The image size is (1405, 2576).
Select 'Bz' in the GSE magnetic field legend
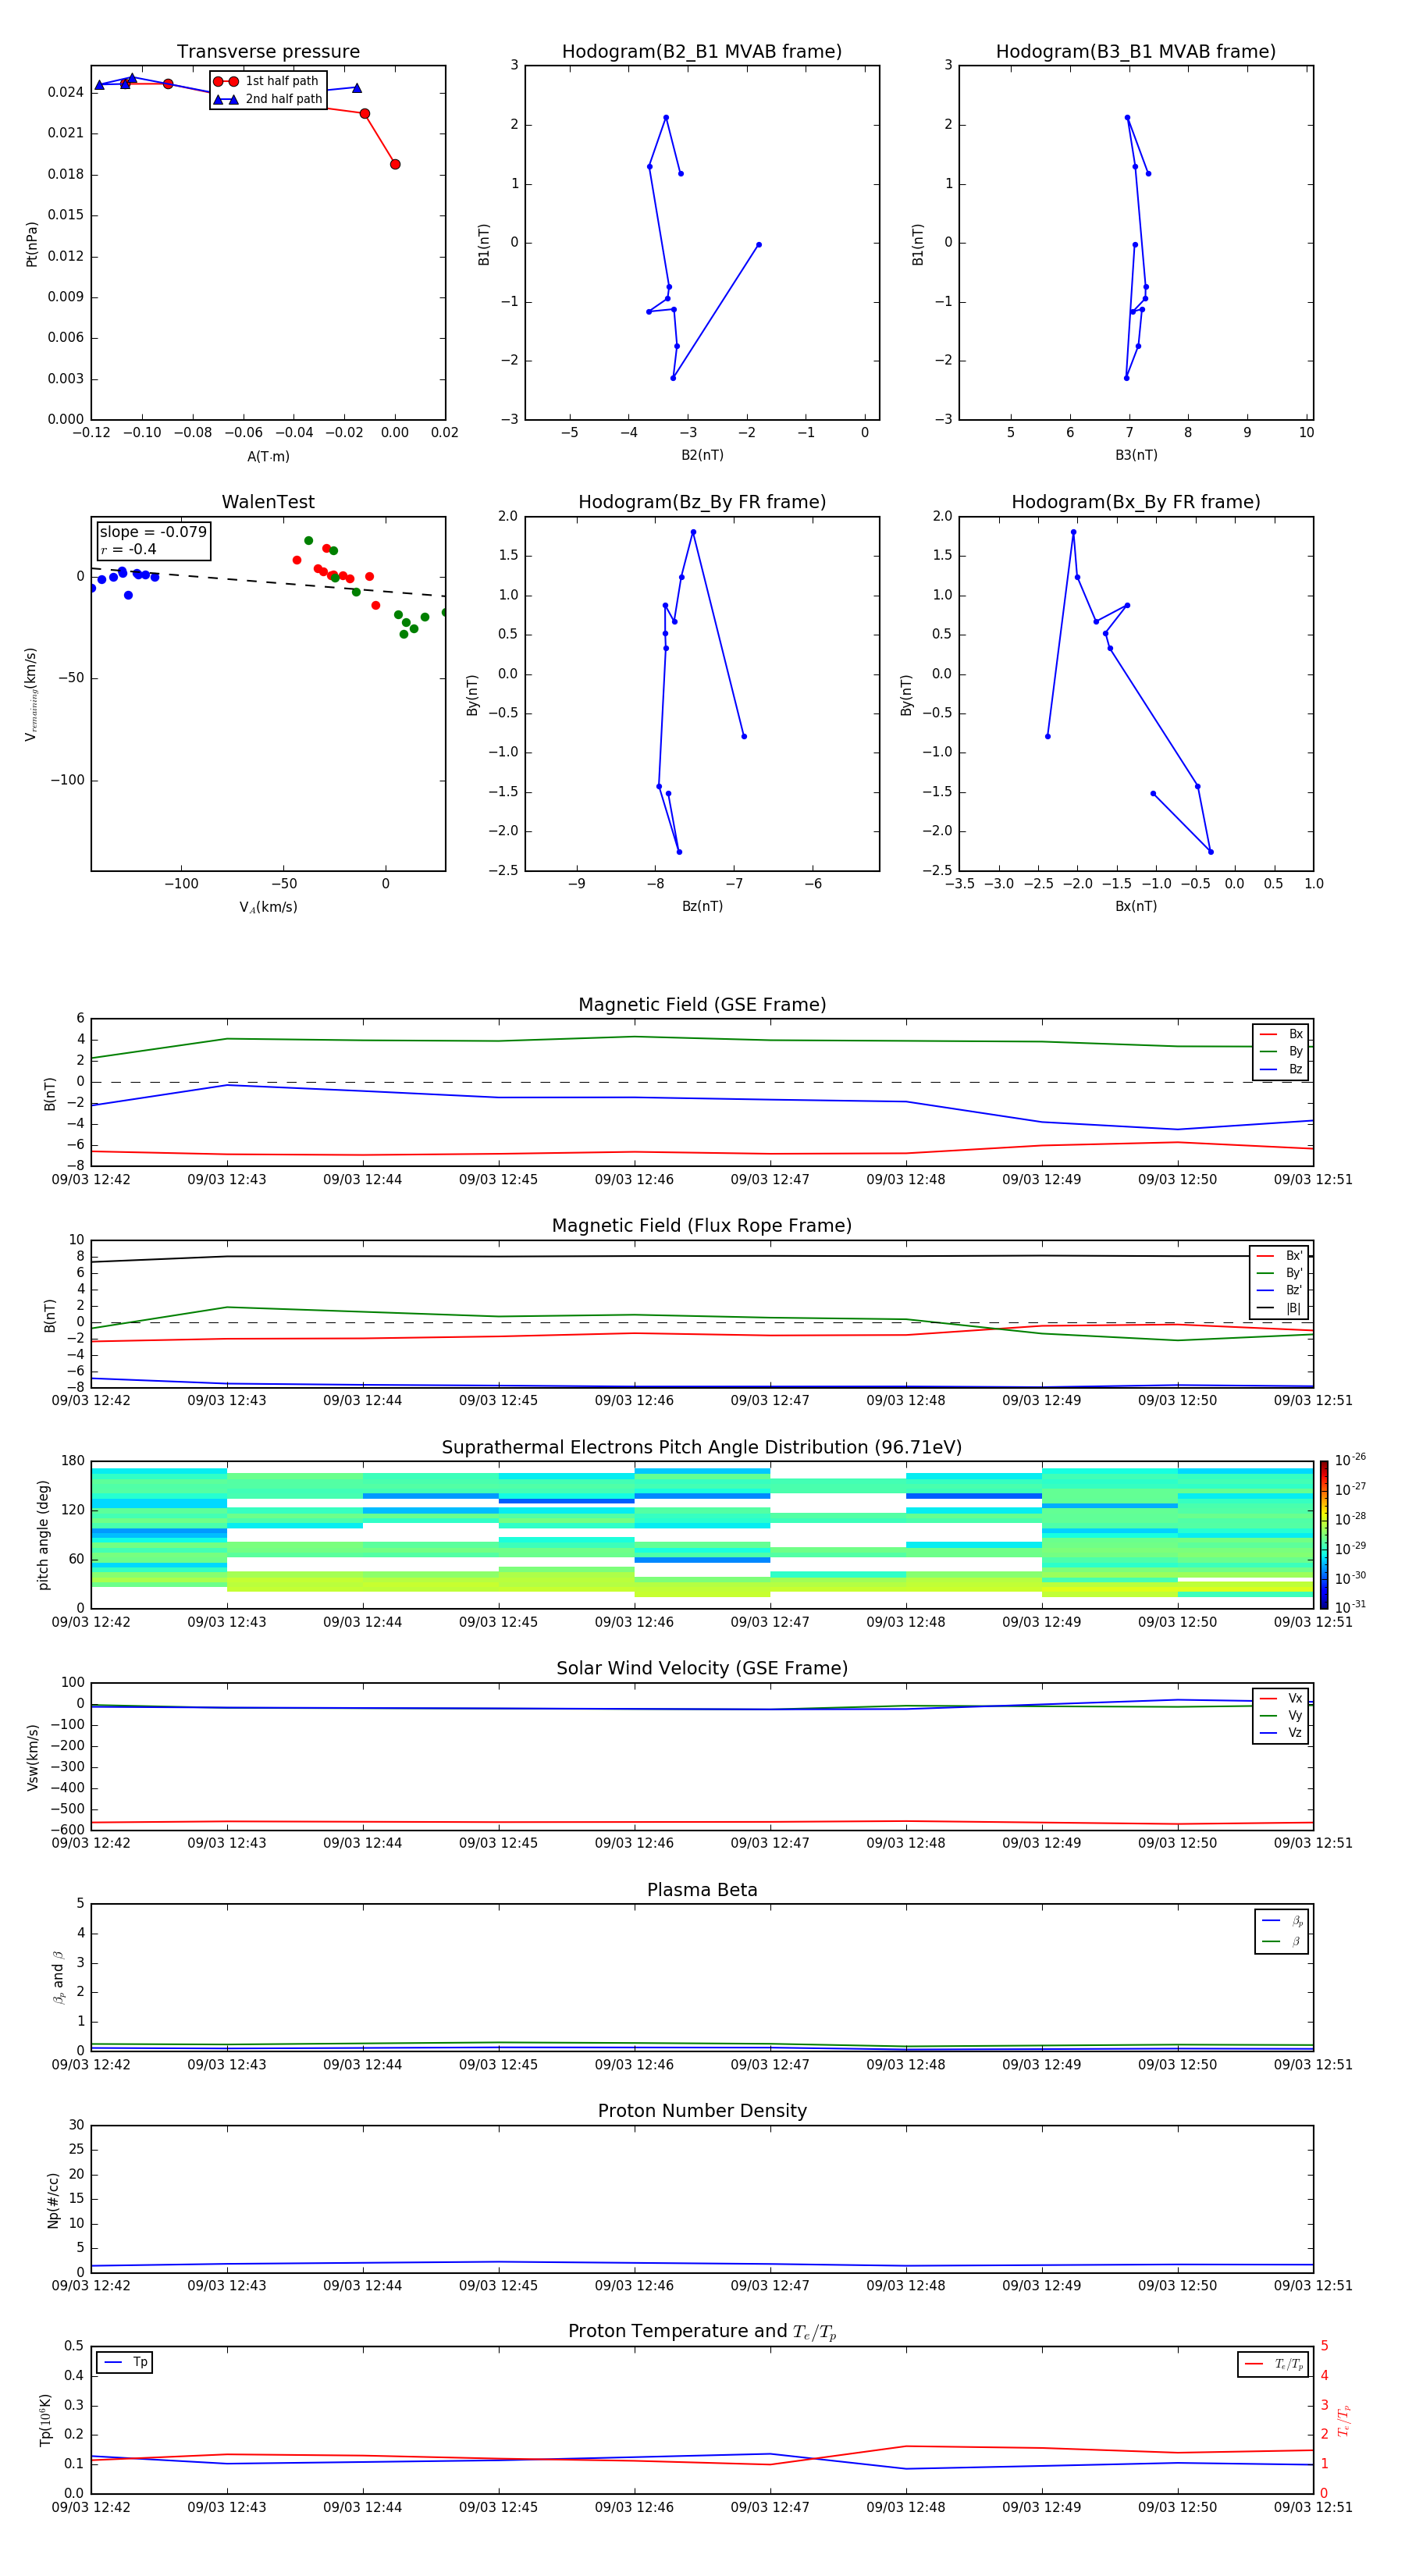1281,1069
